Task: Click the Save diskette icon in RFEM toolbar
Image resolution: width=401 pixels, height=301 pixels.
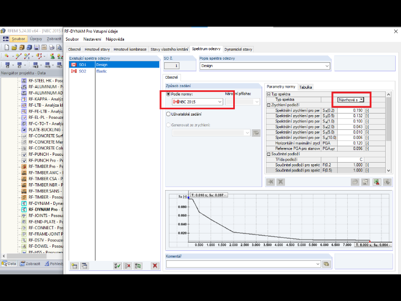Action: [37, 48]
